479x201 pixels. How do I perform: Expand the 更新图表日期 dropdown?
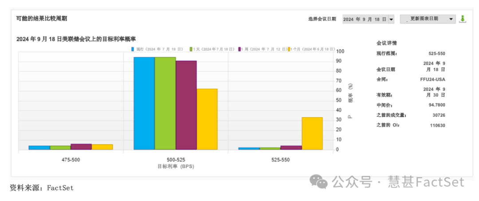451,19
